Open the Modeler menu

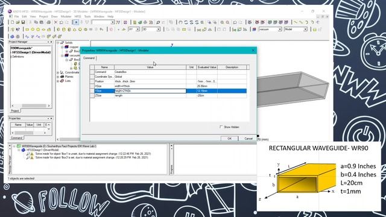(66, 16)
